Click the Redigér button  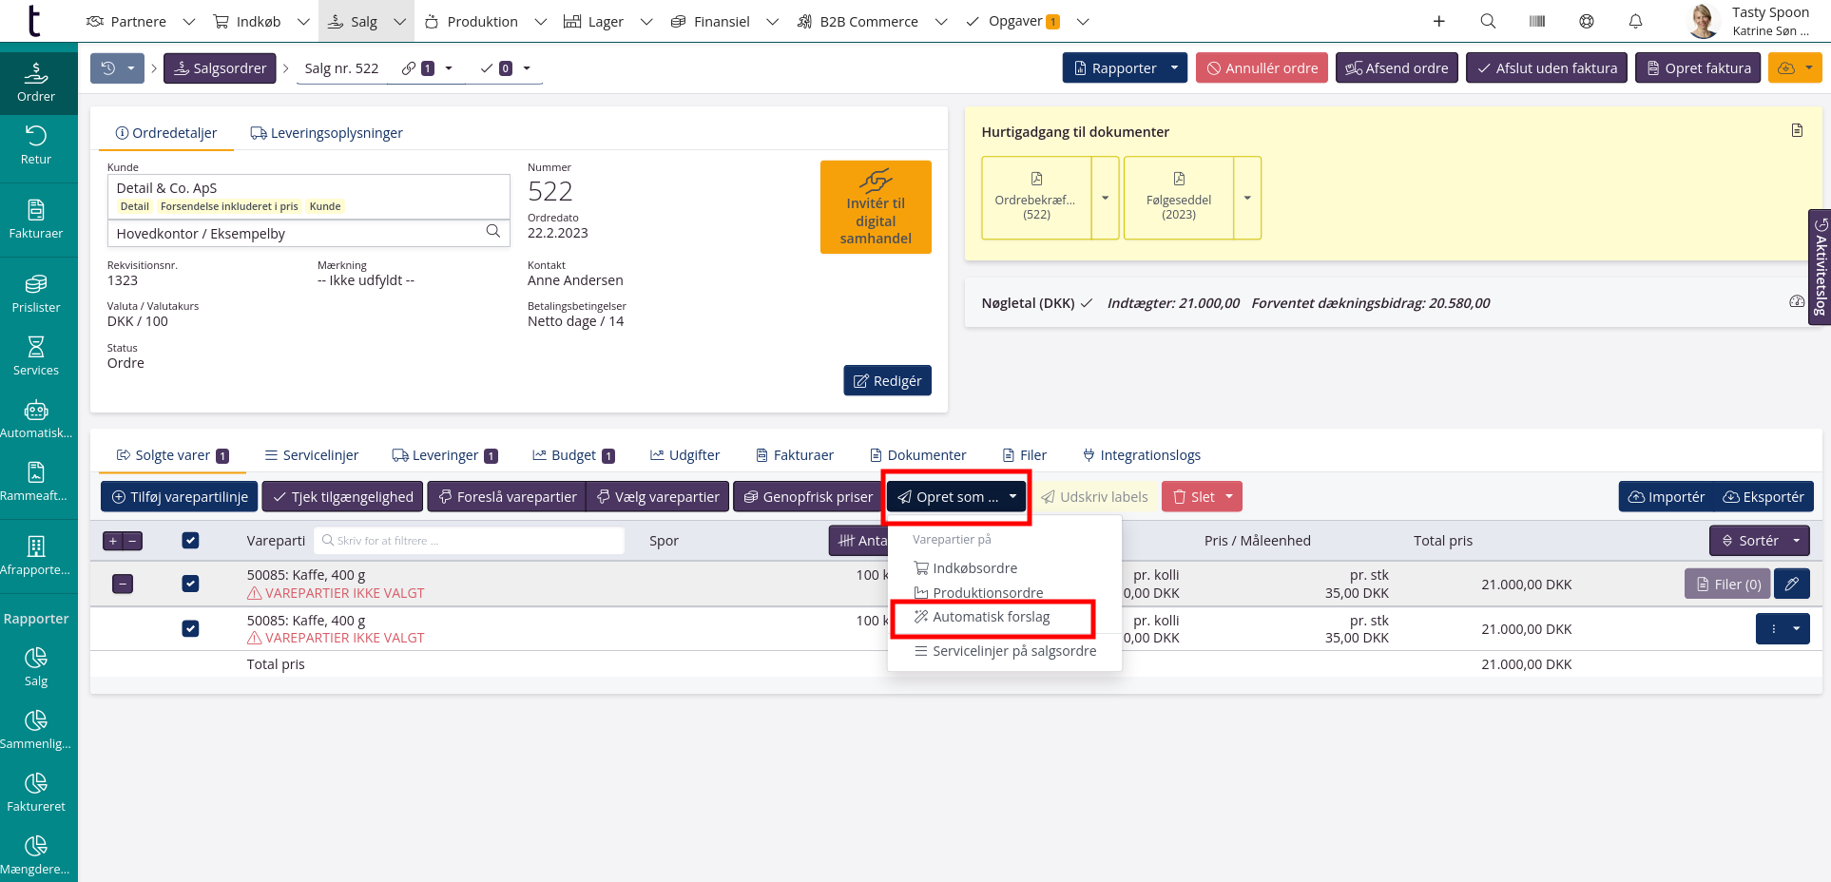click(x=887, y=380)
